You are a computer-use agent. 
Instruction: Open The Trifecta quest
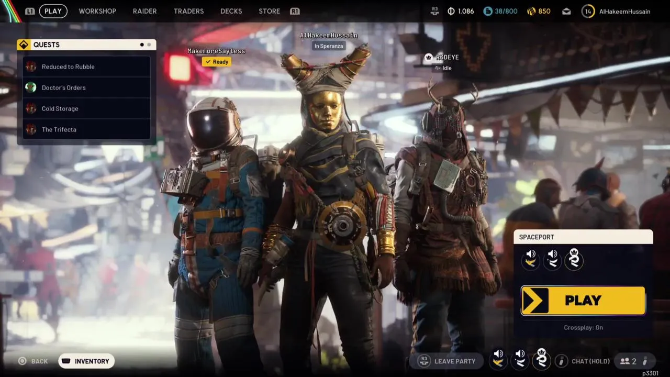(x=86, y=129)
